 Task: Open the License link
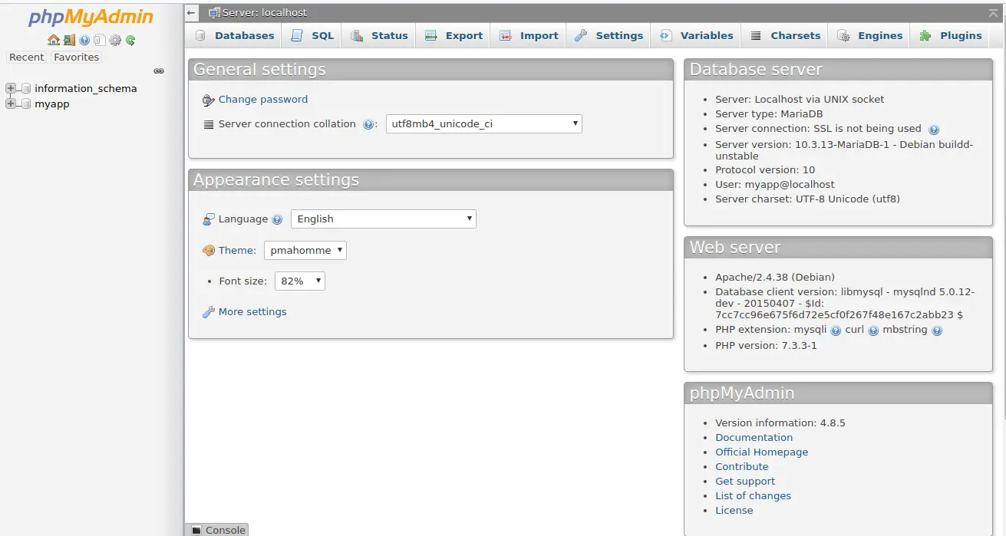pos(734,511)
